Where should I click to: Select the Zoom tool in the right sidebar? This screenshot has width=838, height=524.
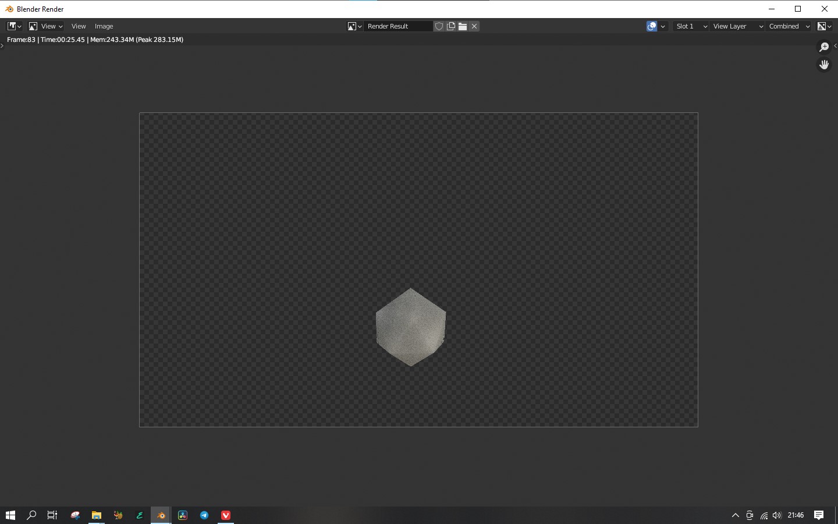coord(824,47)
